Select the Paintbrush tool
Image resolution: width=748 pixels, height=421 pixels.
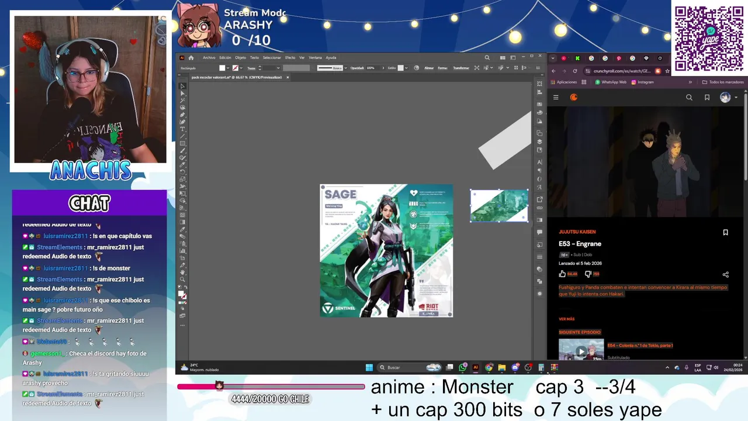[182, 150]
